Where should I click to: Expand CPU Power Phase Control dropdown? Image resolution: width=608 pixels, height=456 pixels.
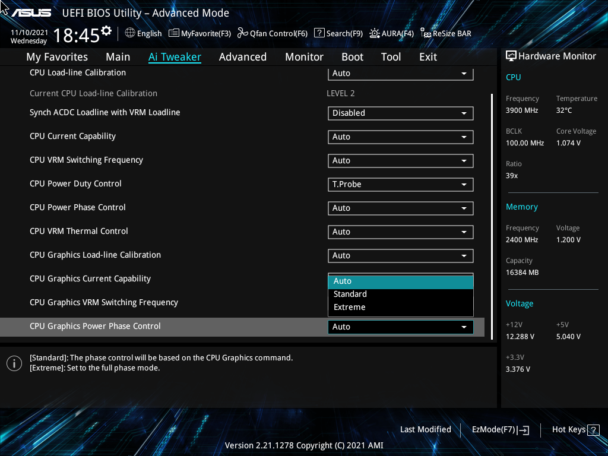tap(401, 208)
